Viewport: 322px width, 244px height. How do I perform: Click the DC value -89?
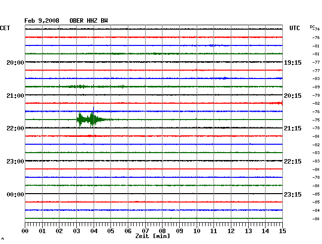pos(316,87)
